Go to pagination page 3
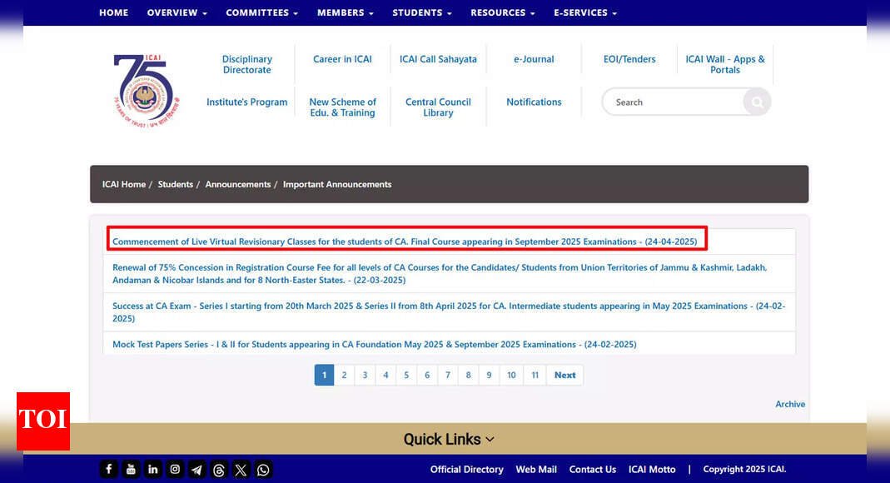 pos(365,376)
